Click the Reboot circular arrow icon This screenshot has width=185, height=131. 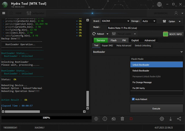click(x=94, y=34)
